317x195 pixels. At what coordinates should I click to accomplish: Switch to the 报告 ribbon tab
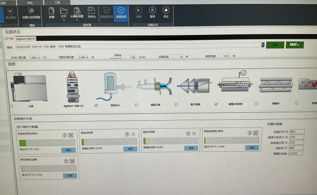[x=30, y=3]
